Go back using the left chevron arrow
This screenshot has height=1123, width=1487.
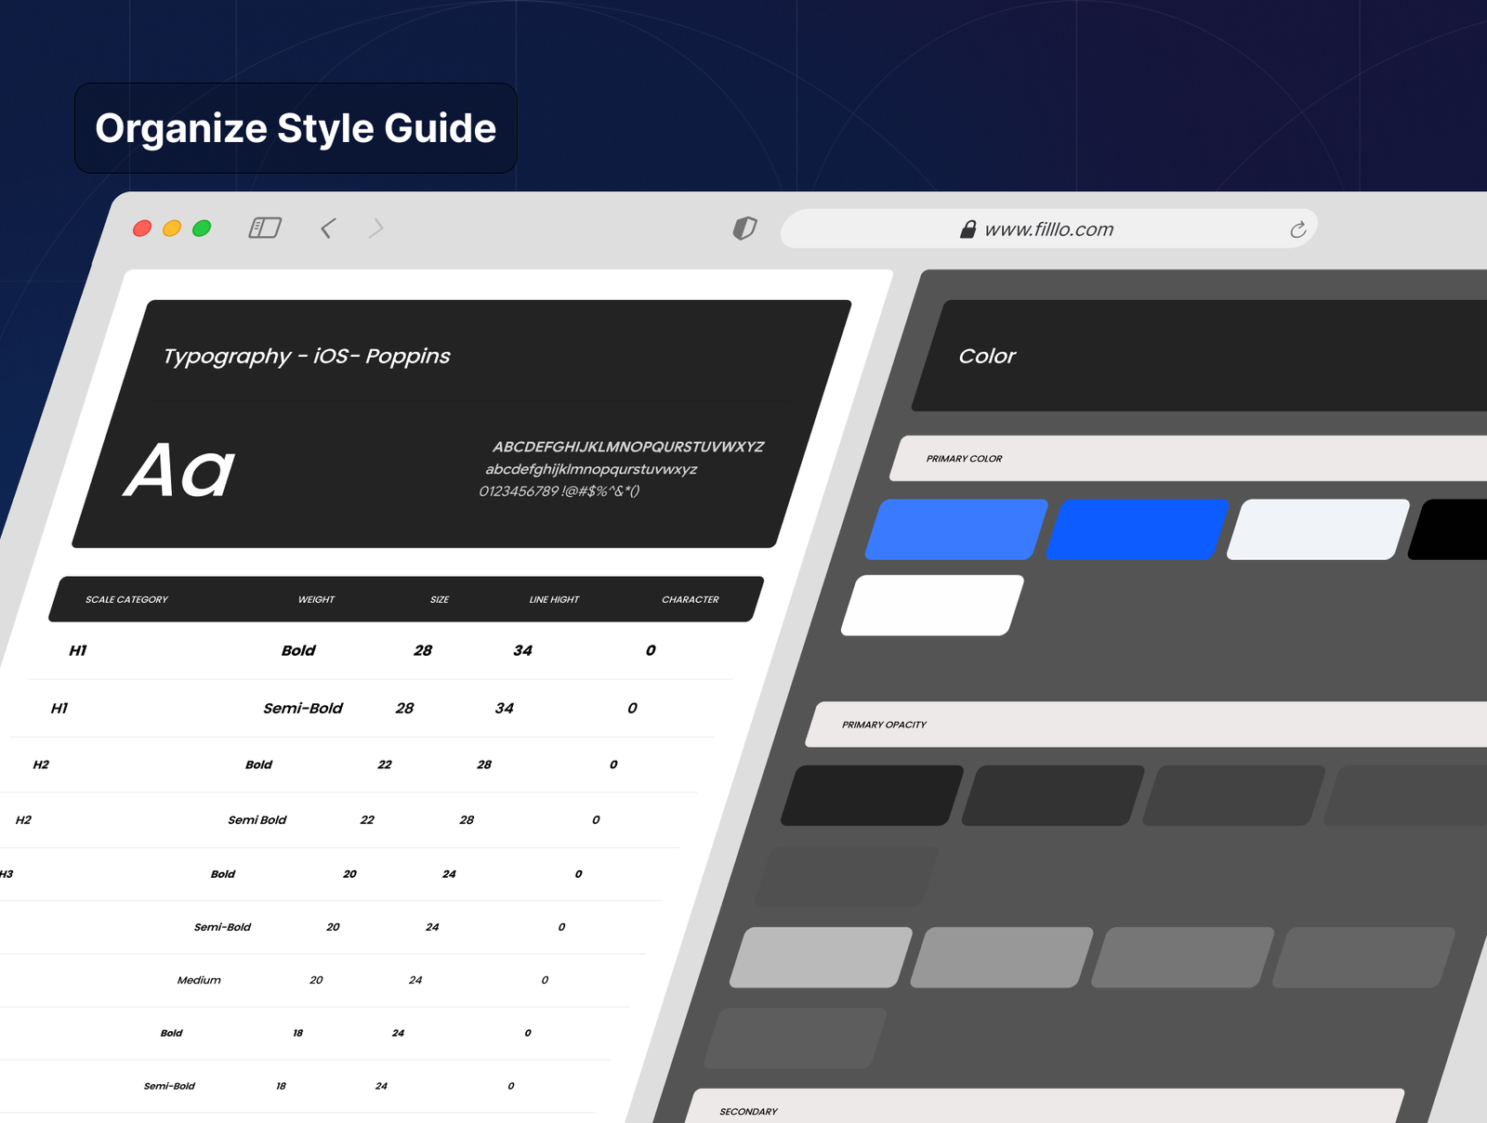coord(327,229)
